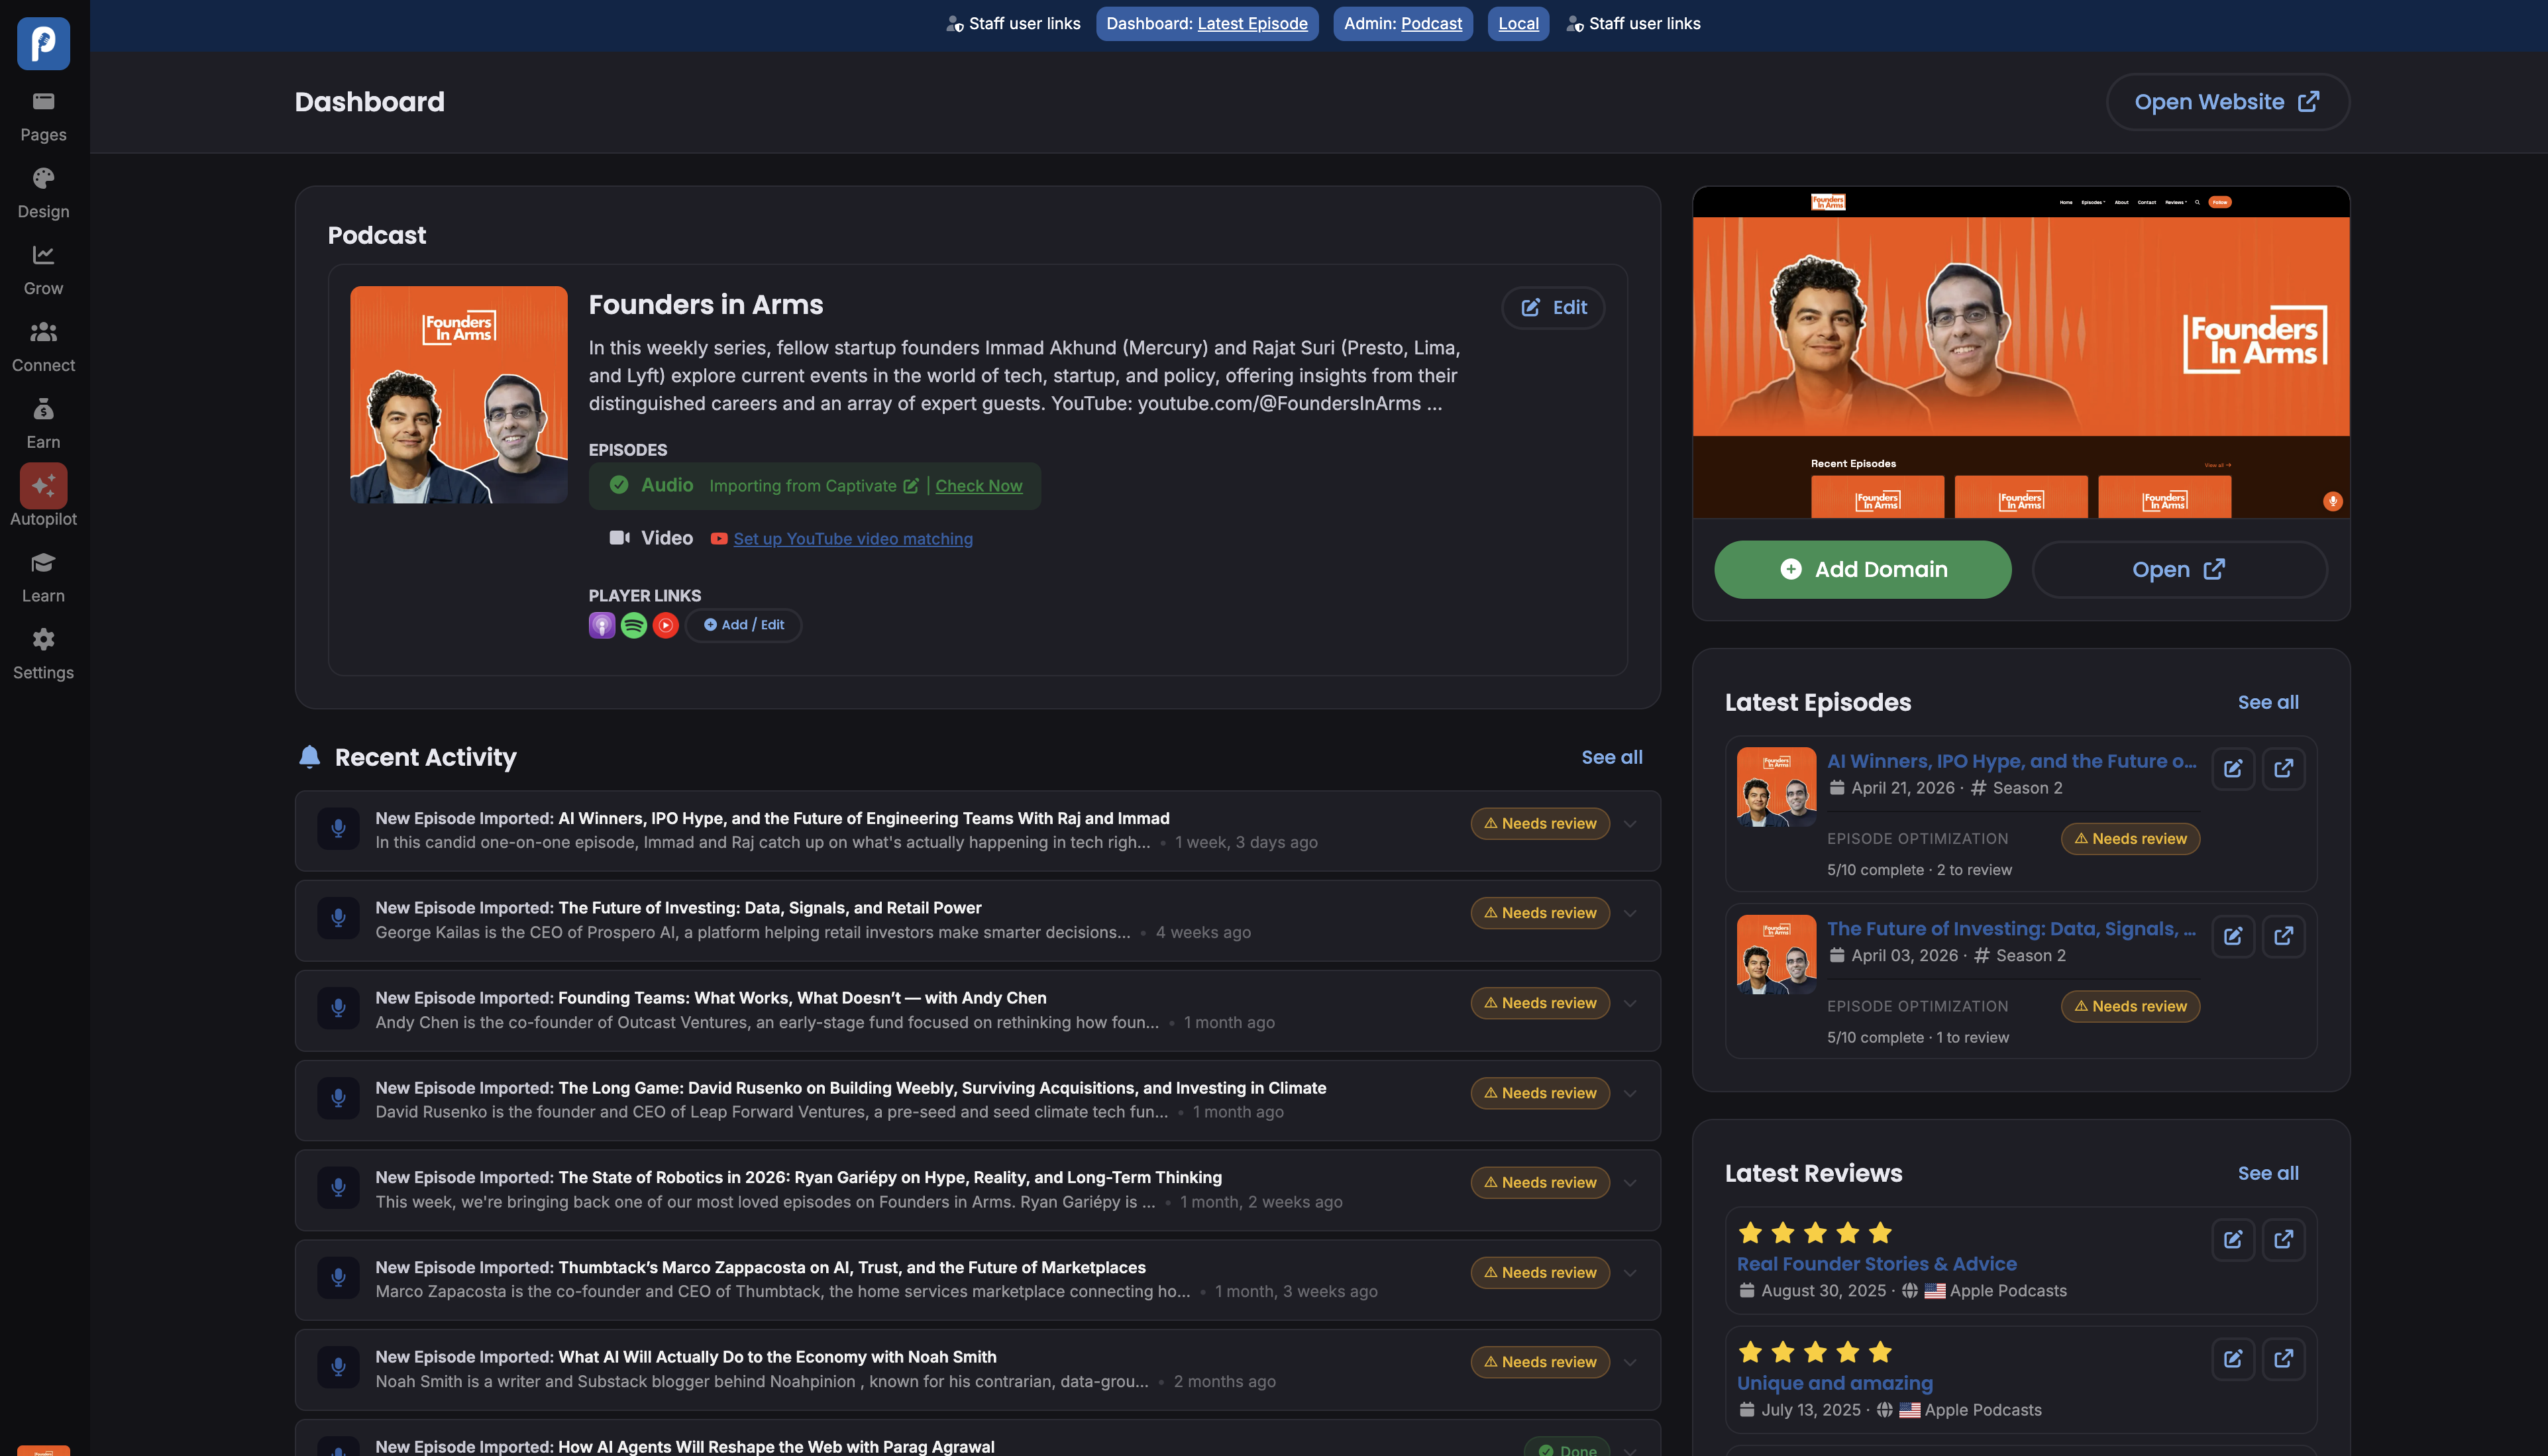
Task: Open the Earn money bag section
Action: [x=43, y=425]
